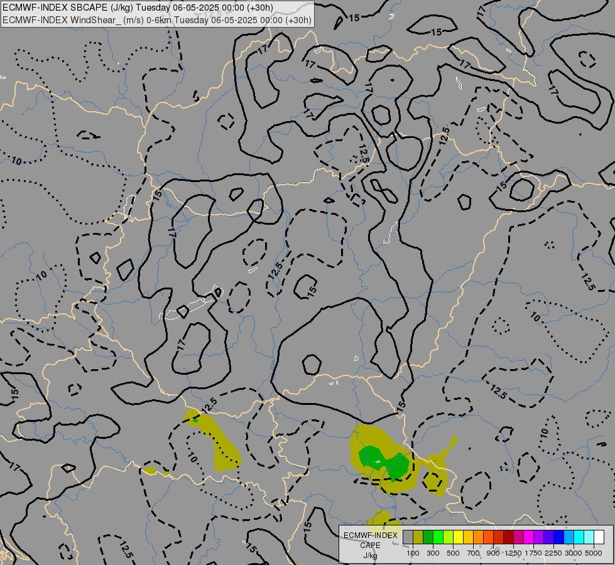The height and width of the screenshot is (565, 615).
Task: Click the legend value 900
Action: pyautogui.click(x=493, y=553)
